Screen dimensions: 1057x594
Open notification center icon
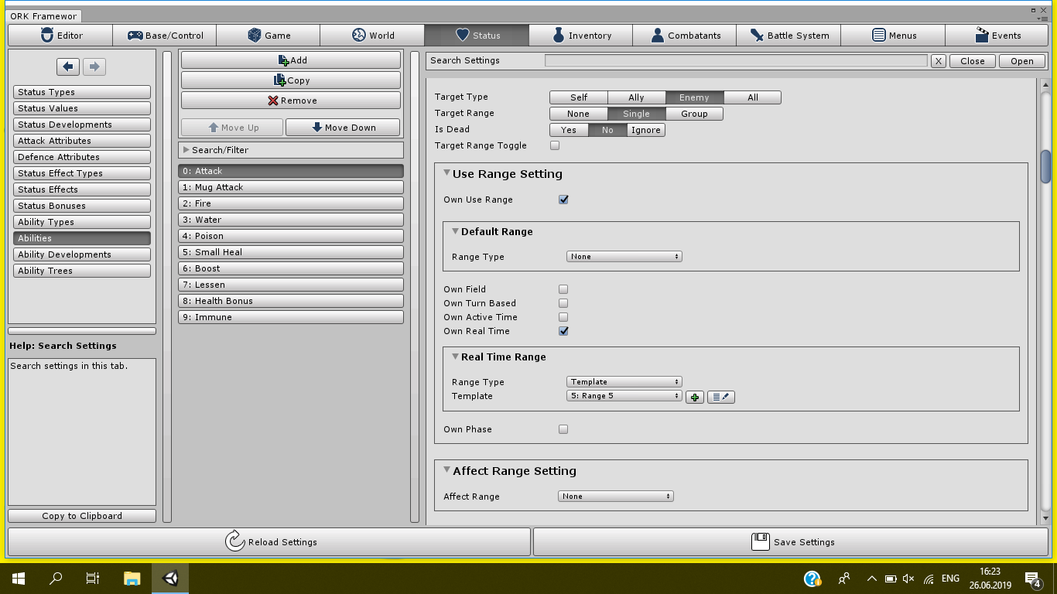click(1033, 579)
